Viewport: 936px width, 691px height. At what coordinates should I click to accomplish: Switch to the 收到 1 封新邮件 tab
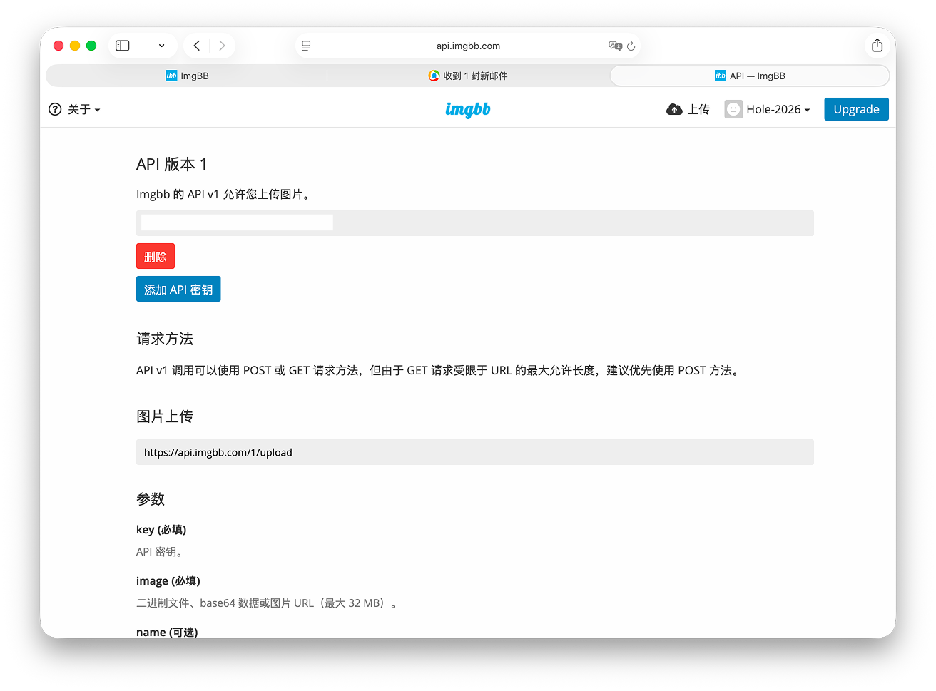point(467,75)
